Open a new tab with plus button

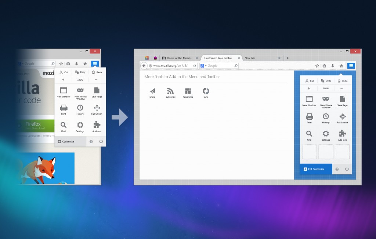[288, 58]
